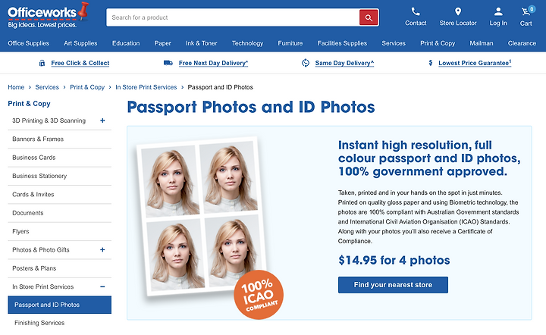
Task: Open the Lowest Price Guarantee link
Action: (x=475, y=63)
